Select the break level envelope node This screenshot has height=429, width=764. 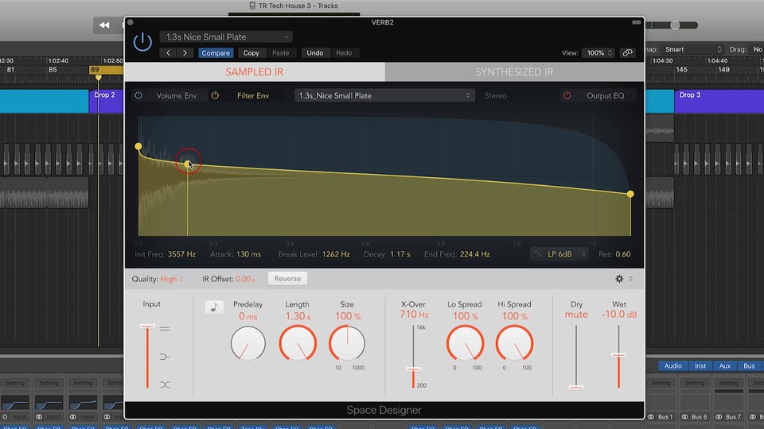coord(188,164)
